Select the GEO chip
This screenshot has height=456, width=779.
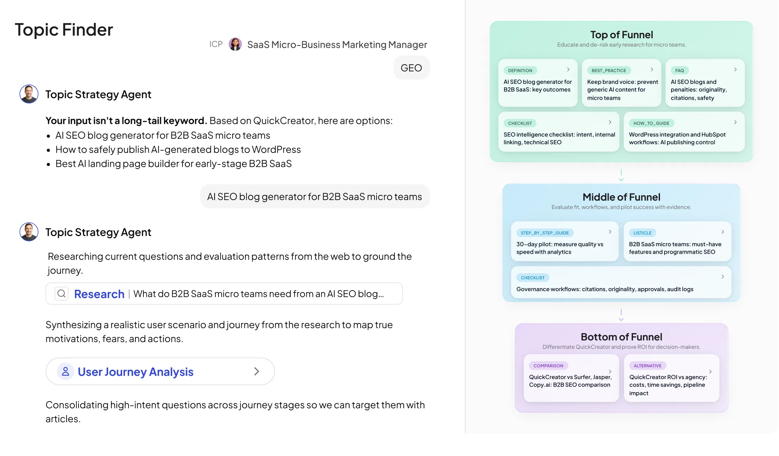pyautogui.click(x=411, y=67)
